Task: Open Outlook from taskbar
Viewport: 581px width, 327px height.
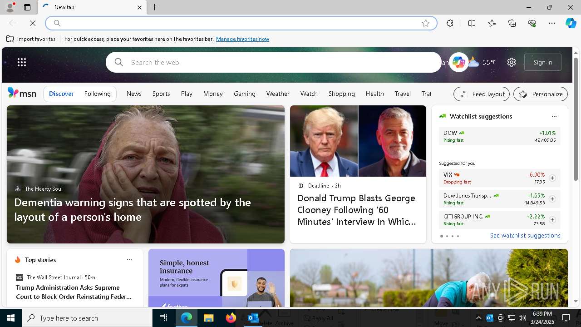Action: pyautogui.click(x=253, y=318)
